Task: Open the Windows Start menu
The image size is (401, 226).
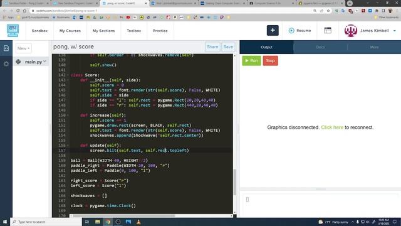Action: [x=5, y=222]
